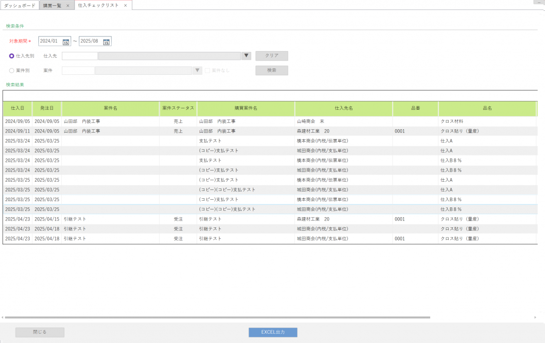Click the クリア button
545x343 pixels.
pos(272,56)
